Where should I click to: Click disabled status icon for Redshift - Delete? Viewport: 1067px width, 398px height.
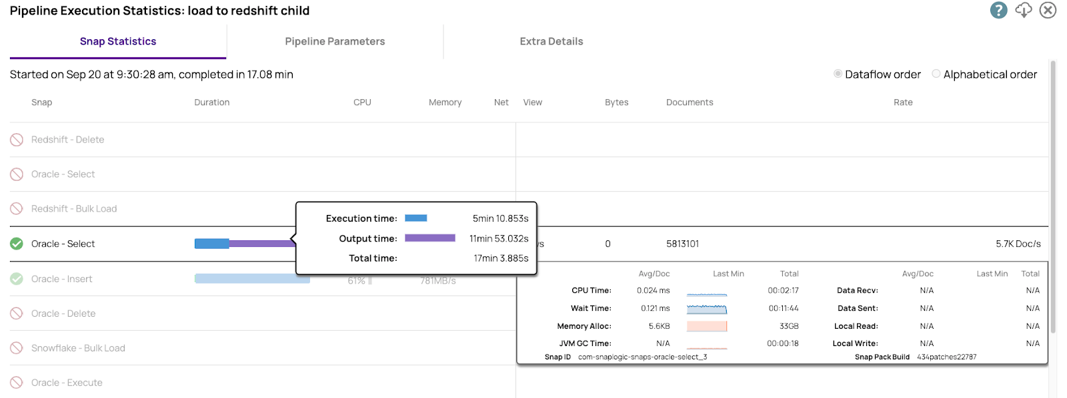[x=17, y=140]
